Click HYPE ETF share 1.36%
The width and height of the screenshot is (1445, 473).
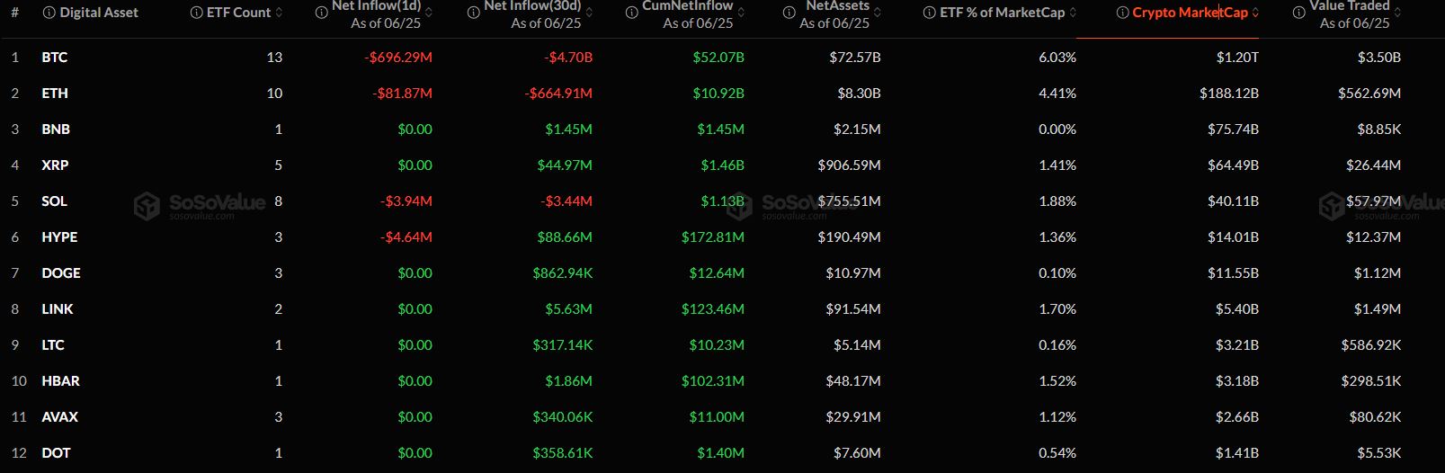tap(1057, 236)
